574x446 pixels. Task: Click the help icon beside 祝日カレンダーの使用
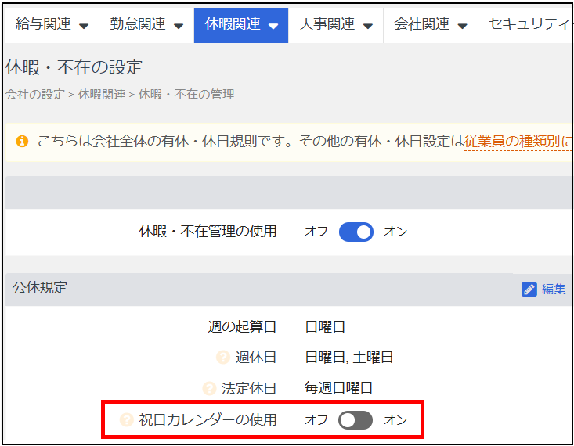pyautogui.click(x=127, y=420)
